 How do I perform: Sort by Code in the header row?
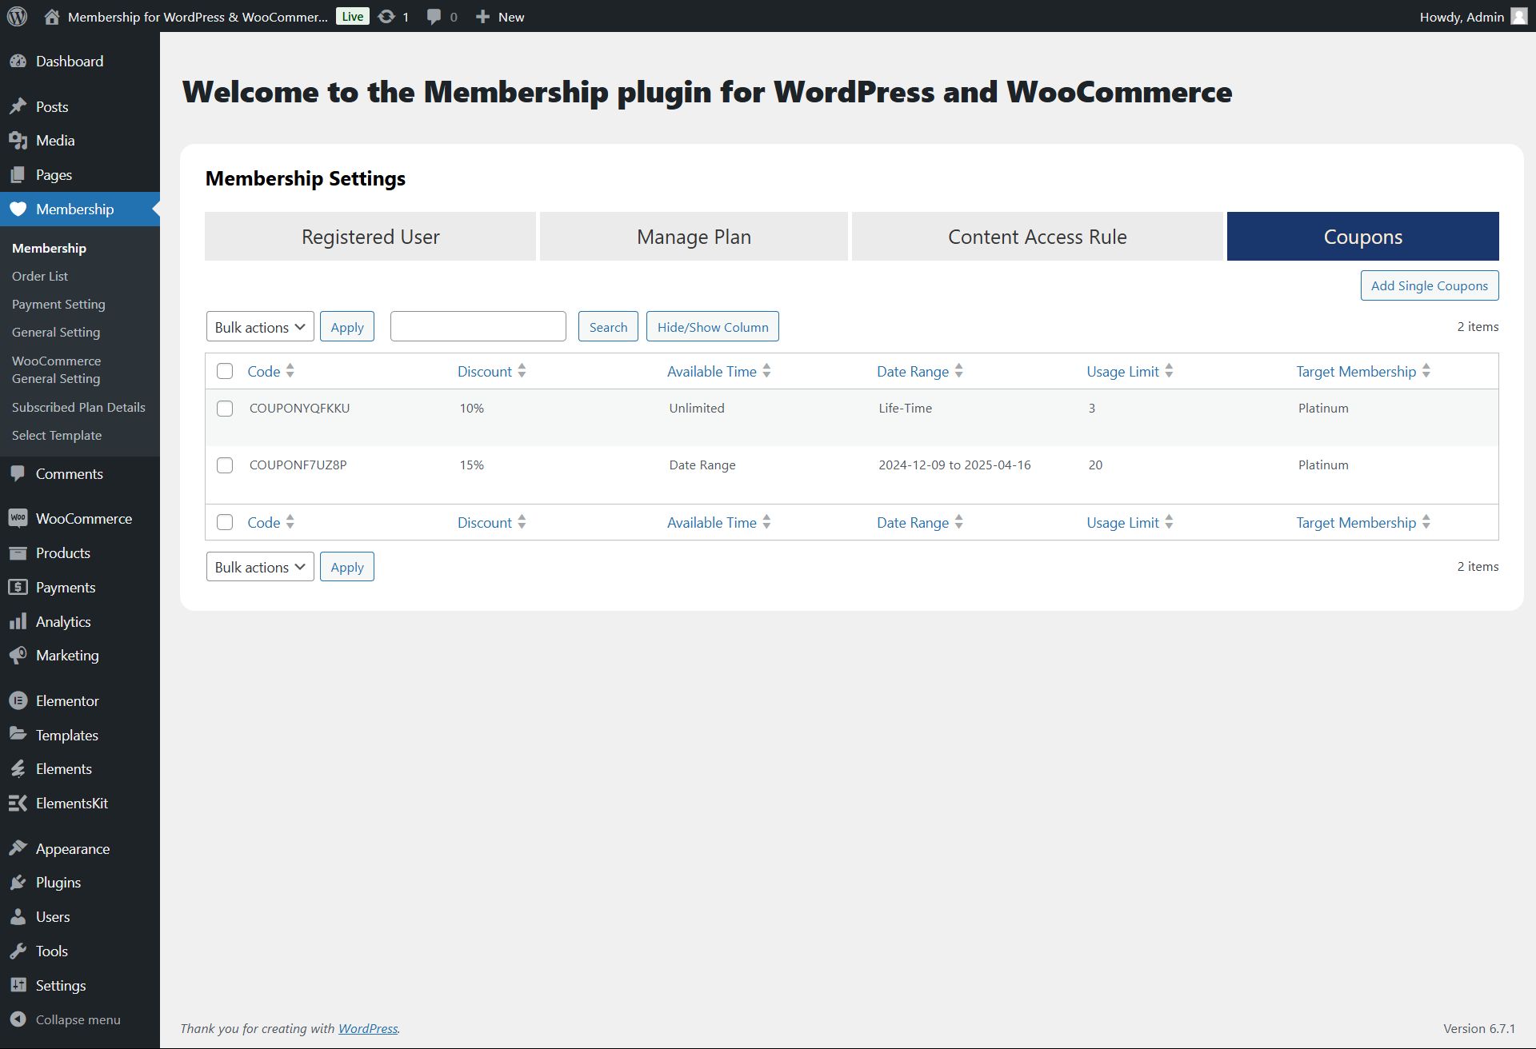(271, 371)
